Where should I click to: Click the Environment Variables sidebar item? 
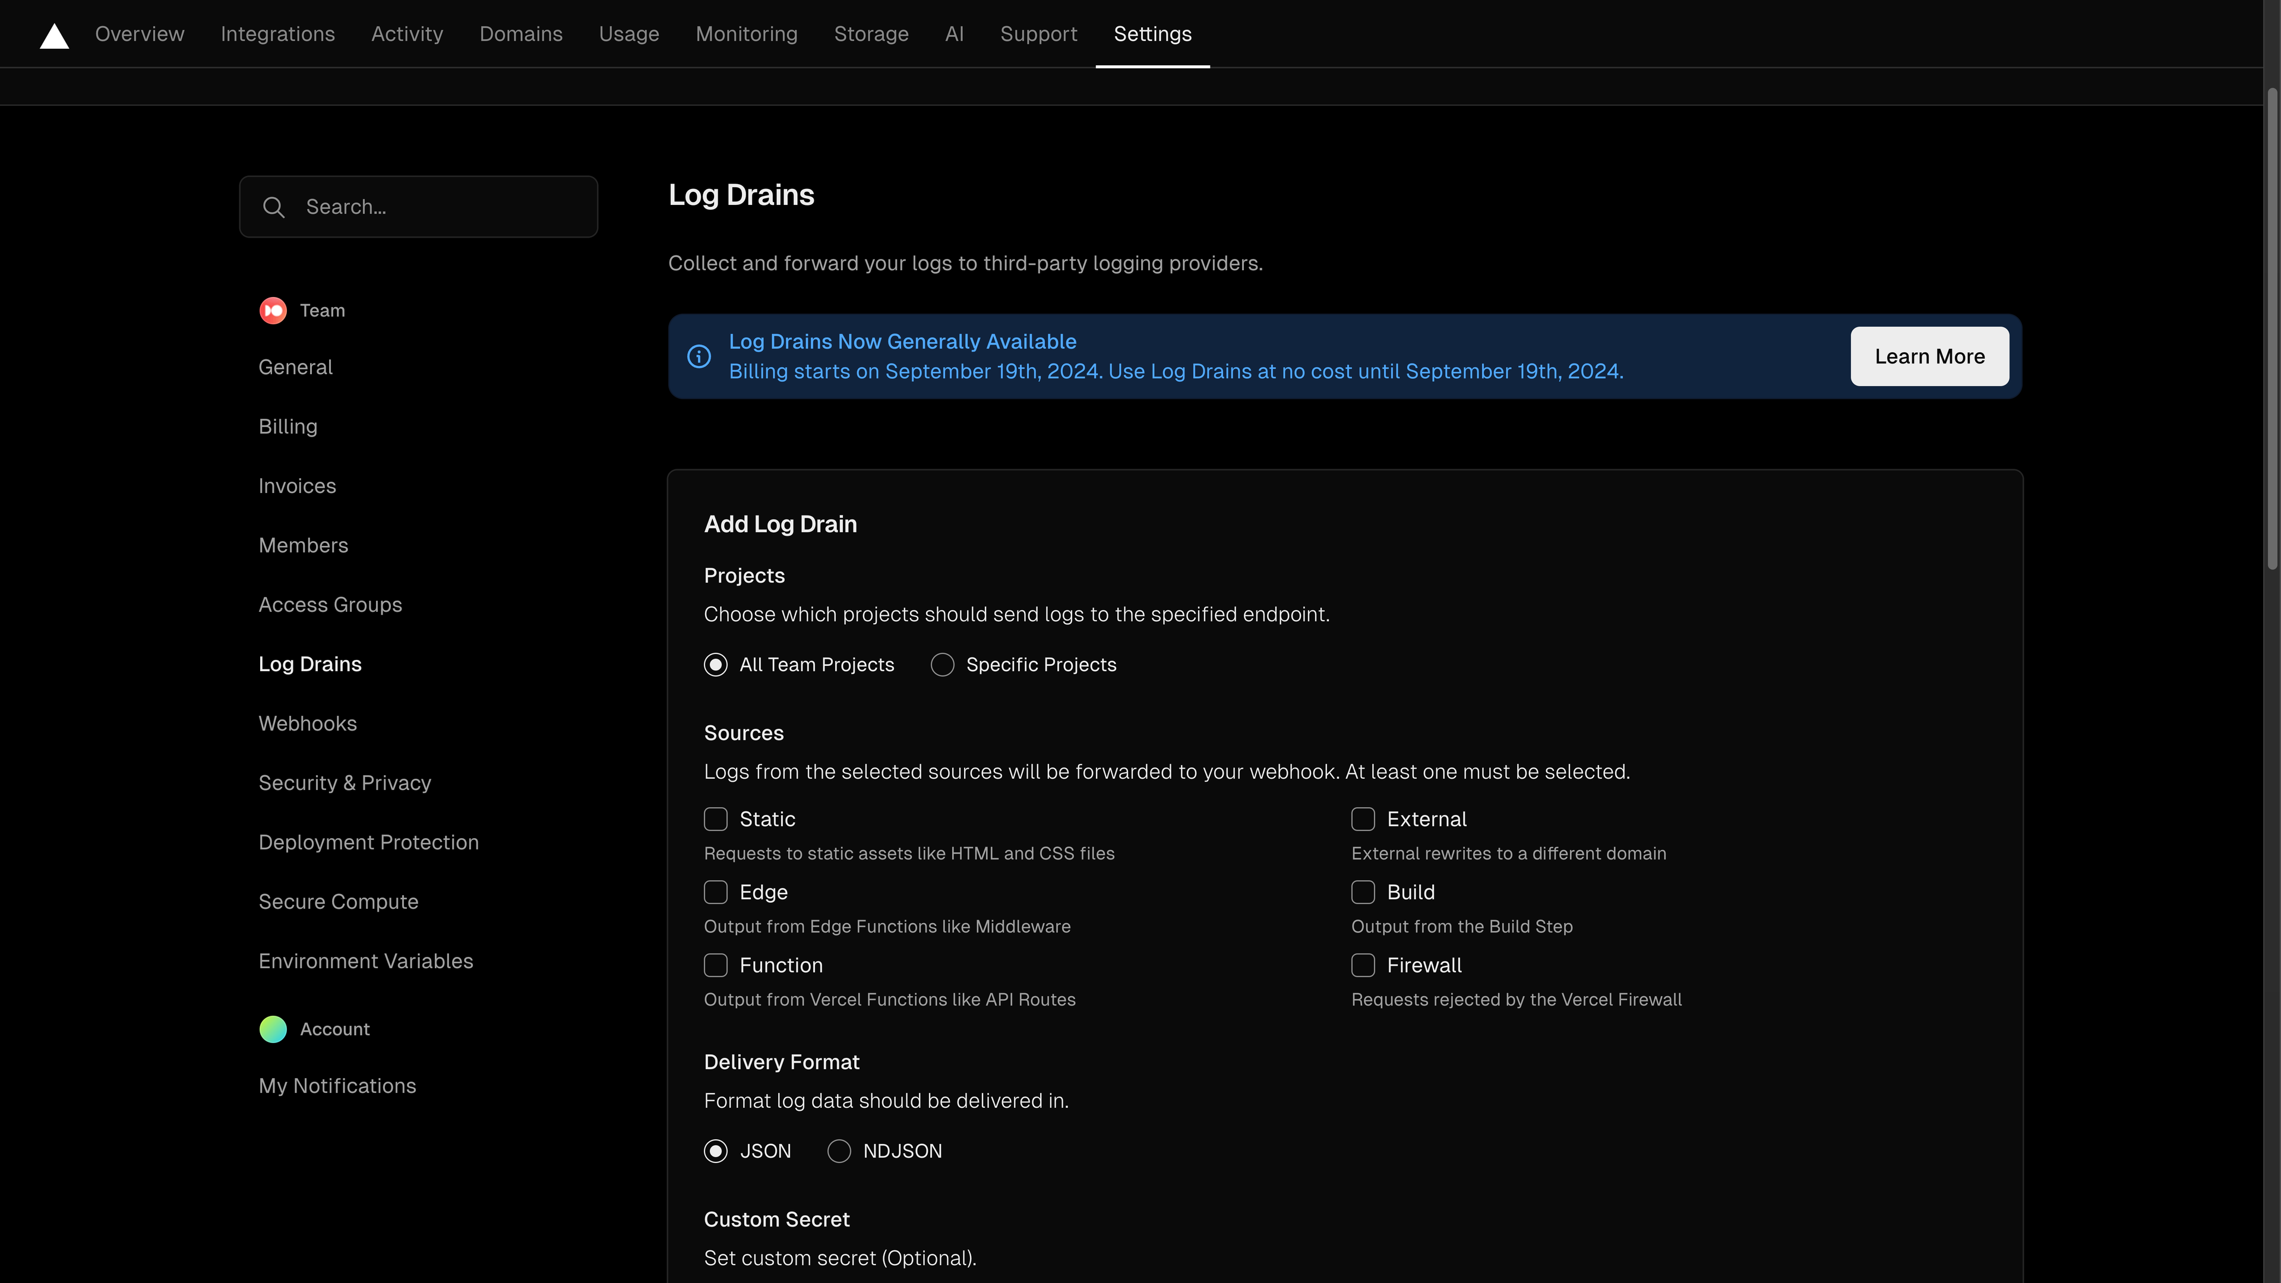[x=365, y=960]
